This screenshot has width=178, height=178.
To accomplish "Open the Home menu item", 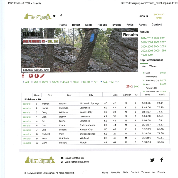I will pos(63,25).
